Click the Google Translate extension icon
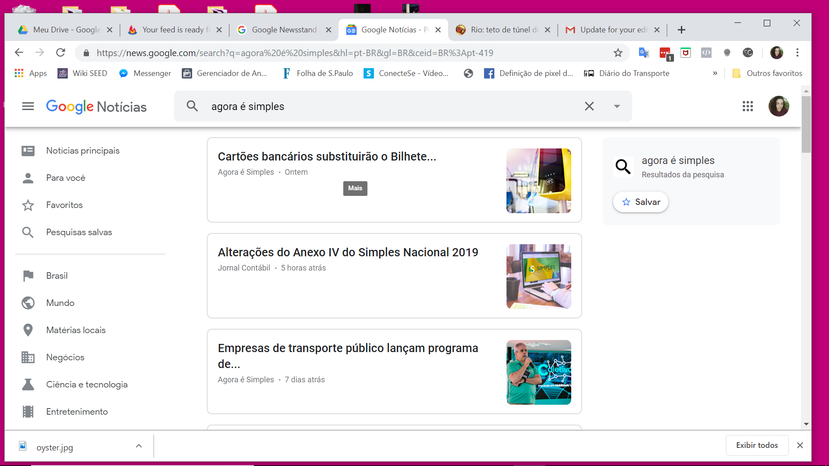 pyautogui.click(x=643, y=53)
